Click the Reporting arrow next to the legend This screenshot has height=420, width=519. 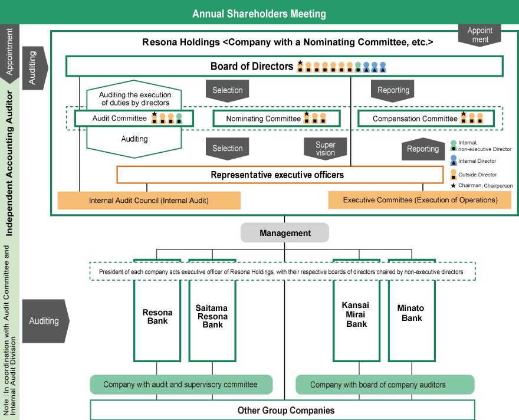(423, 149)
